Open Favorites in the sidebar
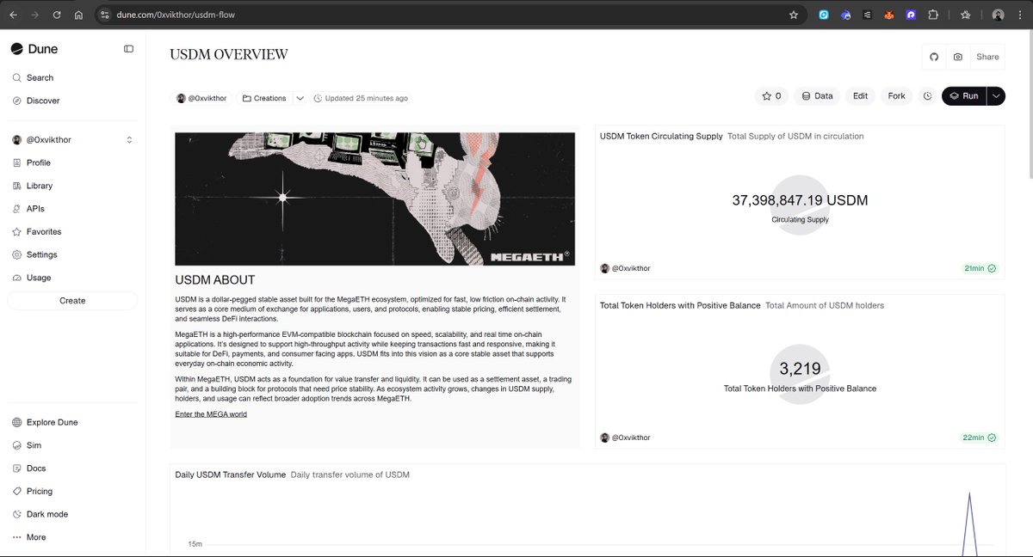1033x557 pixels. [72, 232]
